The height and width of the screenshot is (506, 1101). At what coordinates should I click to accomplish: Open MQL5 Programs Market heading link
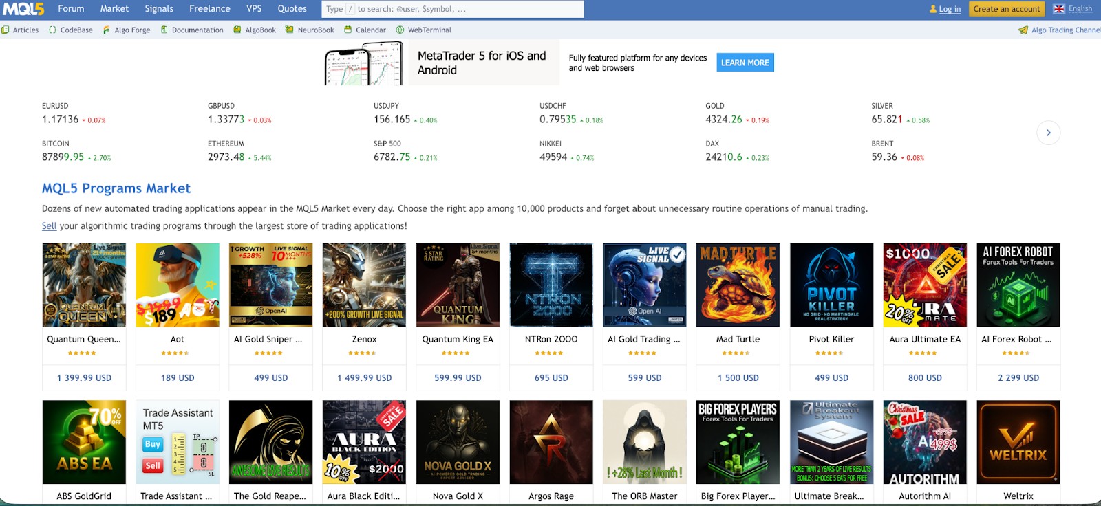(x=116, y=188)
